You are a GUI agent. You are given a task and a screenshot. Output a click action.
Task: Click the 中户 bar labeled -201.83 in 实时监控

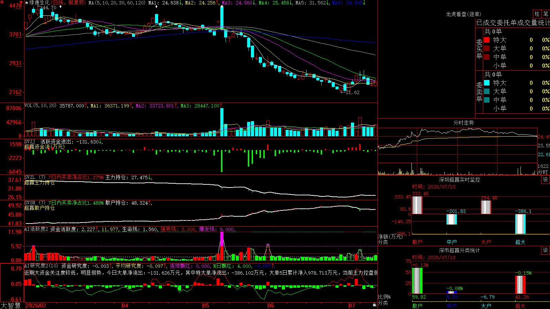pos(451,219)
